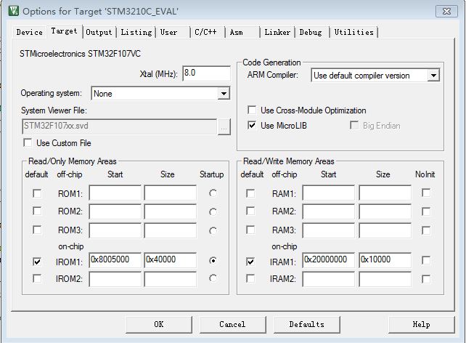Toggle the IRAM1 NoInit checkbox
Viewport: 466px width, 343px height.
click(426, 261)
